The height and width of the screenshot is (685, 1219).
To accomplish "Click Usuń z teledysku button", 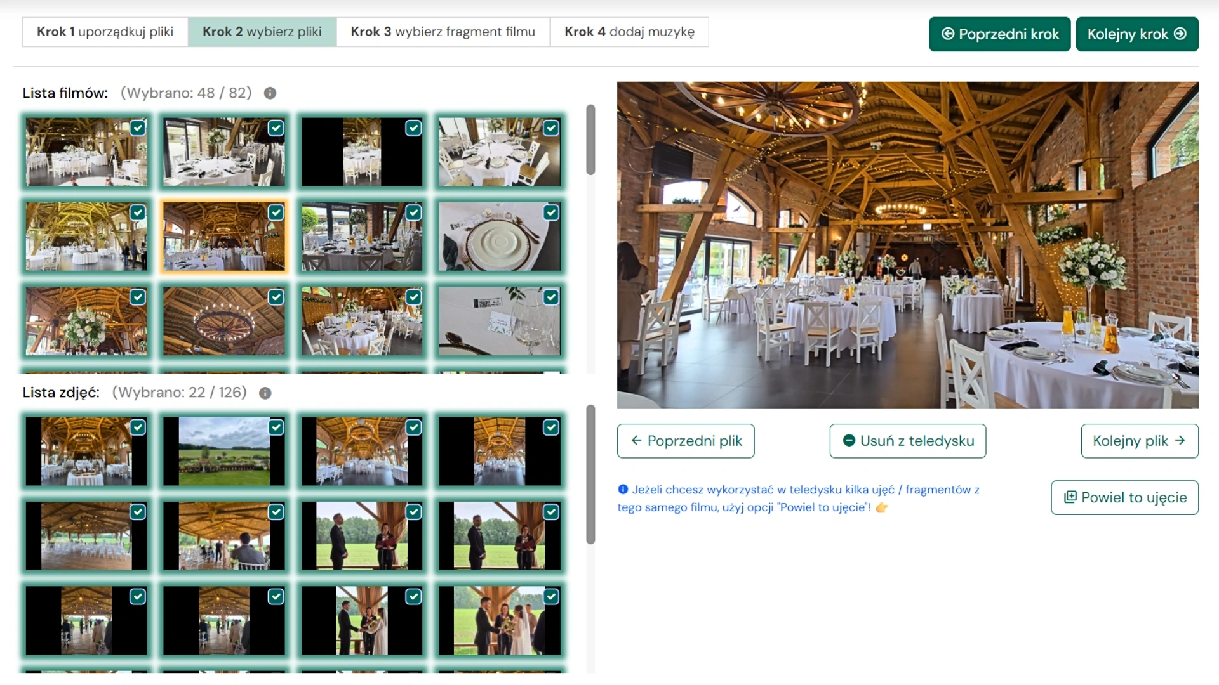I will tap(907, 441).
